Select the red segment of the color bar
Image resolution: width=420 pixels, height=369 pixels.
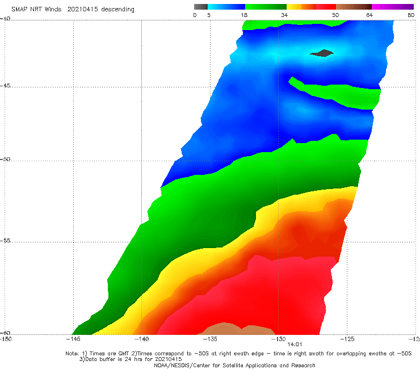point(326,7)
